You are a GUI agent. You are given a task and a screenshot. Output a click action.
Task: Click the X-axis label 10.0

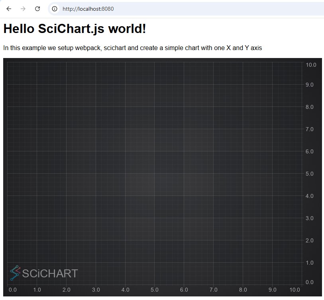(295, 290)
